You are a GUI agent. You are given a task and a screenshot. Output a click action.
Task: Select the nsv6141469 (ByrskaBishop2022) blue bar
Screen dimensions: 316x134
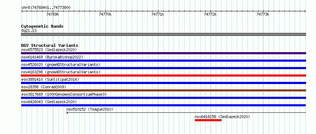tap(163, 61)
